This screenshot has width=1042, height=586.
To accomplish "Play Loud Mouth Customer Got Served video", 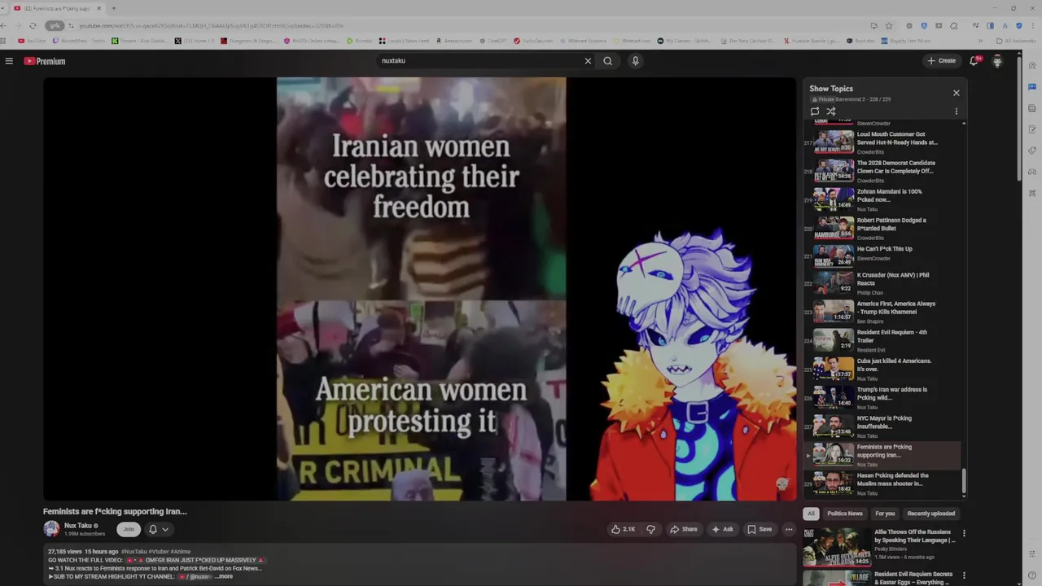I will (x=882, y=142).
